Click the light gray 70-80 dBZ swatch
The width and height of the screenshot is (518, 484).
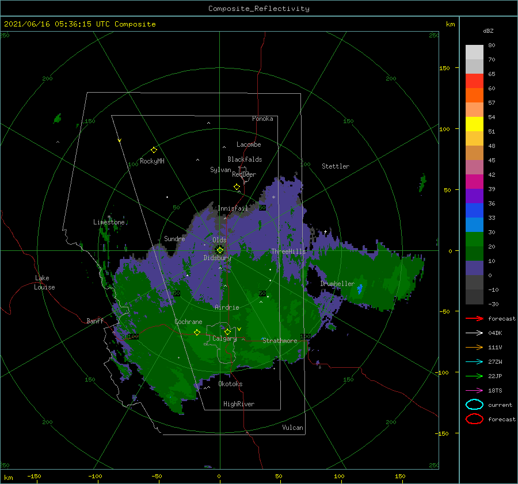coord(474,52)
